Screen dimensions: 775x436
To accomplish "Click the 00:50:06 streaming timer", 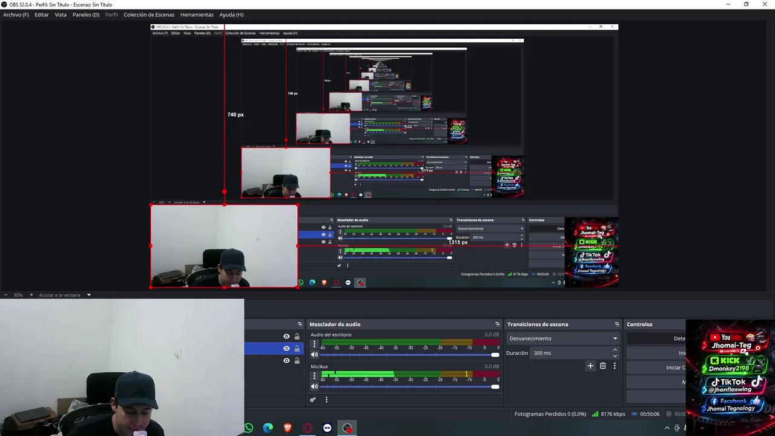I will [x=645, y=414].
